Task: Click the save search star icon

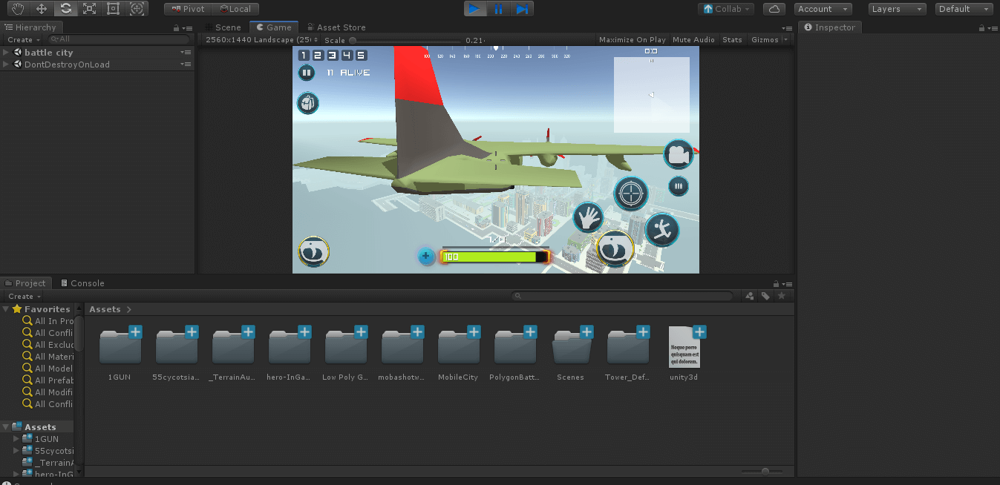Action: pos(781,296)
